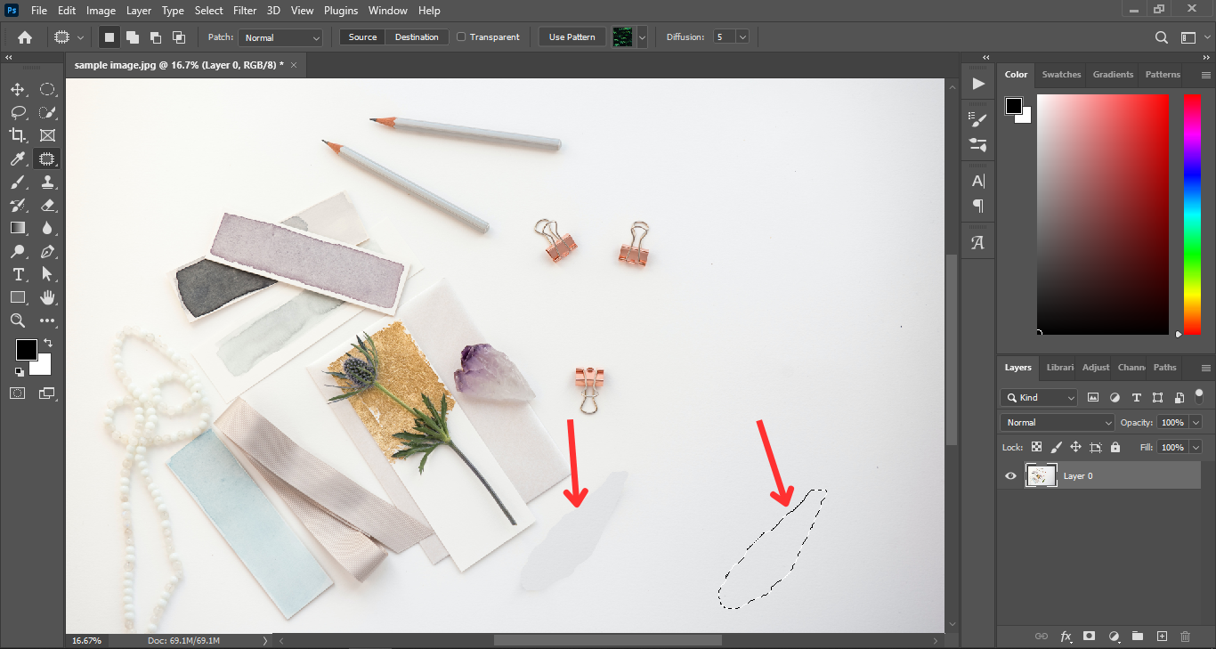Select the Crop tool
1216x649 pixels.
(x=18, y=135)
